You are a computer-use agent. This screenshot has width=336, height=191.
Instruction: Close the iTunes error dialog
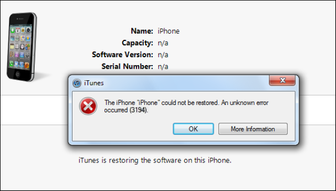(282, 80)
